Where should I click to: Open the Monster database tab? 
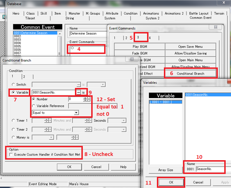click(74, 13)
